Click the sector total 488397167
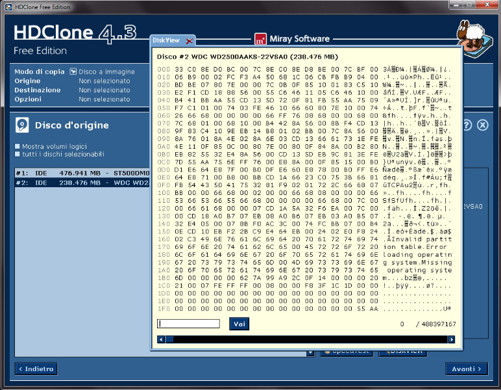This screenshot has height=390, width=501. pyautogui.click(x=439, y=324)
